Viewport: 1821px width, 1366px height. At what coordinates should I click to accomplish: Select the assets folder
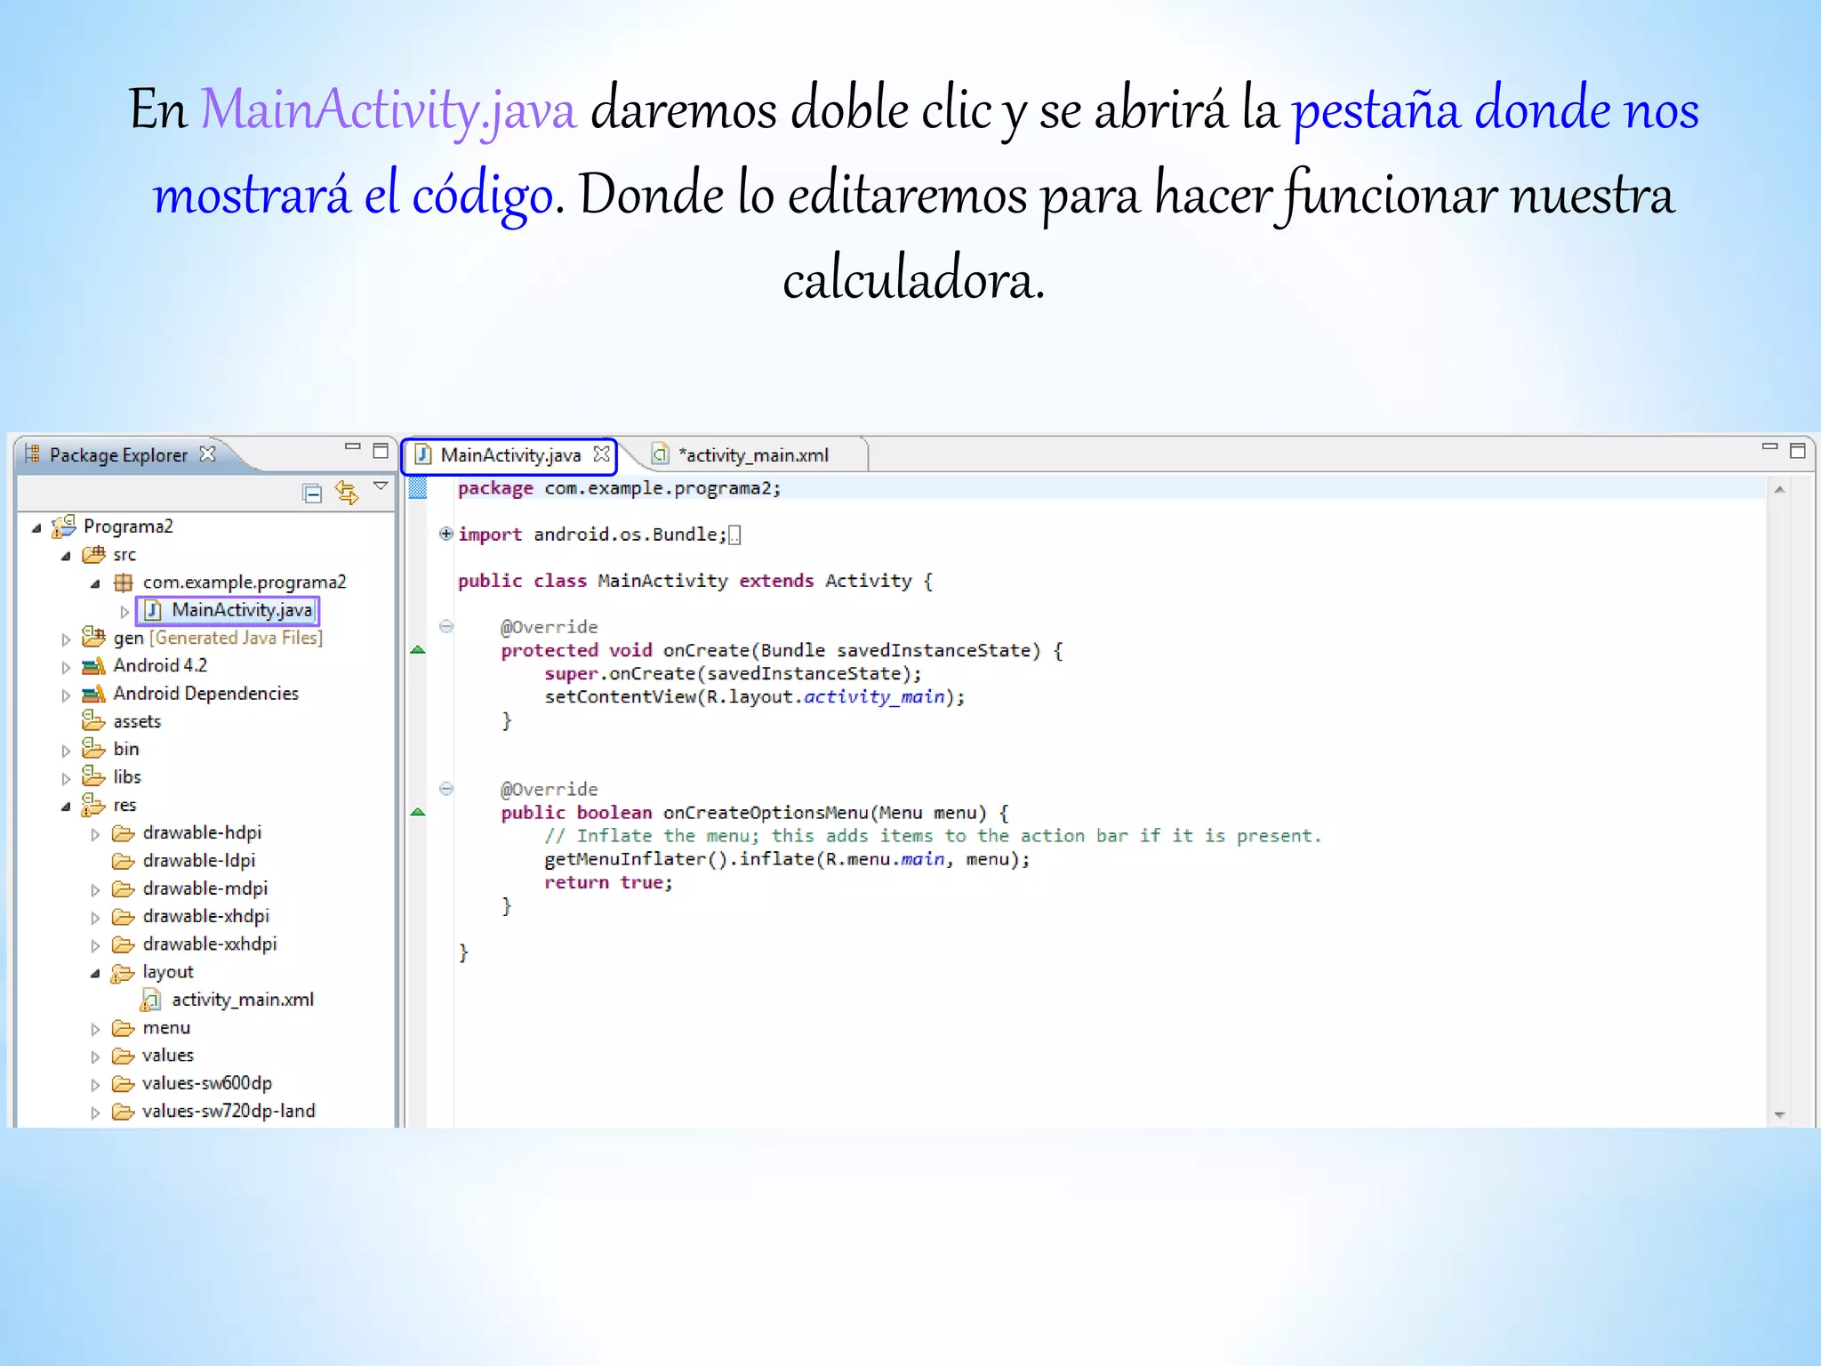coord(122,720)
